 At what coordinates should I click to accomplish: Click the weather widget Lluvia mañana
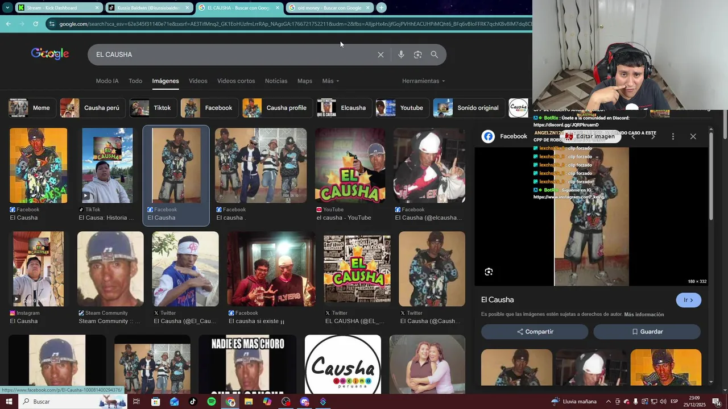coord(573,402)
